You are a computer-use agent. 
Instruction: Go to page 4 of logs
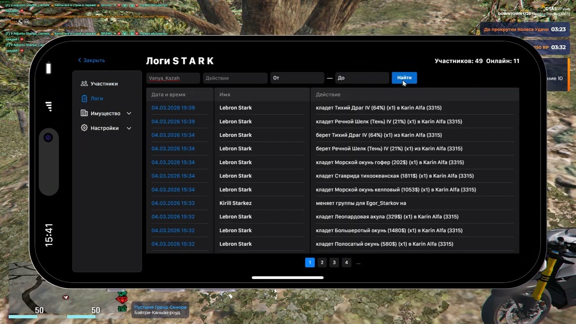click(346, 262)
